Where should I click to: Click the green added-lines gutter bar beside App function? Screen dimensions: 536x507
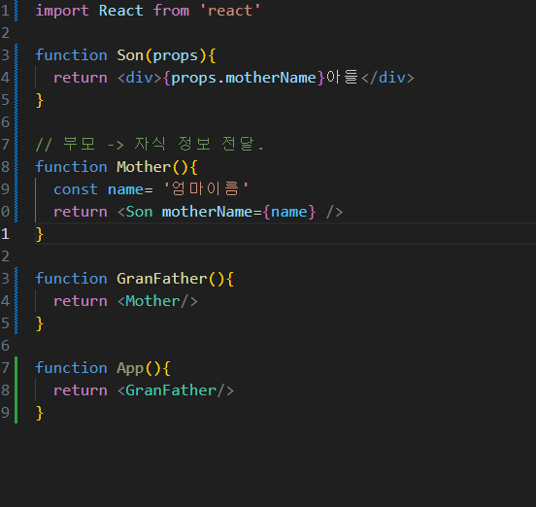point(17,390)
